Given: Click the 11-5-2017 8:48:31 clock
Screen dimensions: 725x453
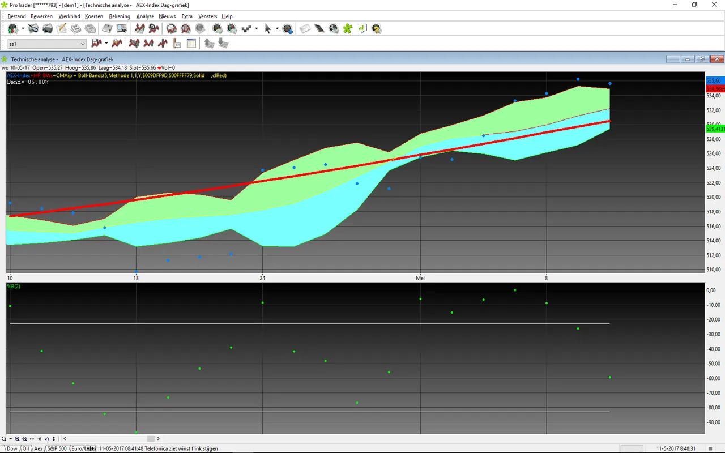Looking at the screenshot, I should (676, 448).
